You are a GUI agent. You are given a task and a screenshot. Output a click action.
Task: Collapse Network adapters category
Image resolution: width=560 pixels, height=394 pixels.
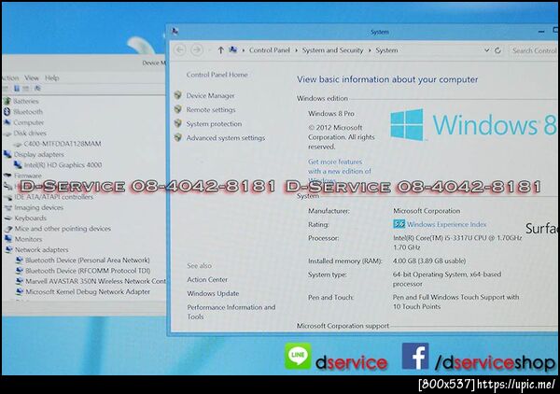[41, 249]
